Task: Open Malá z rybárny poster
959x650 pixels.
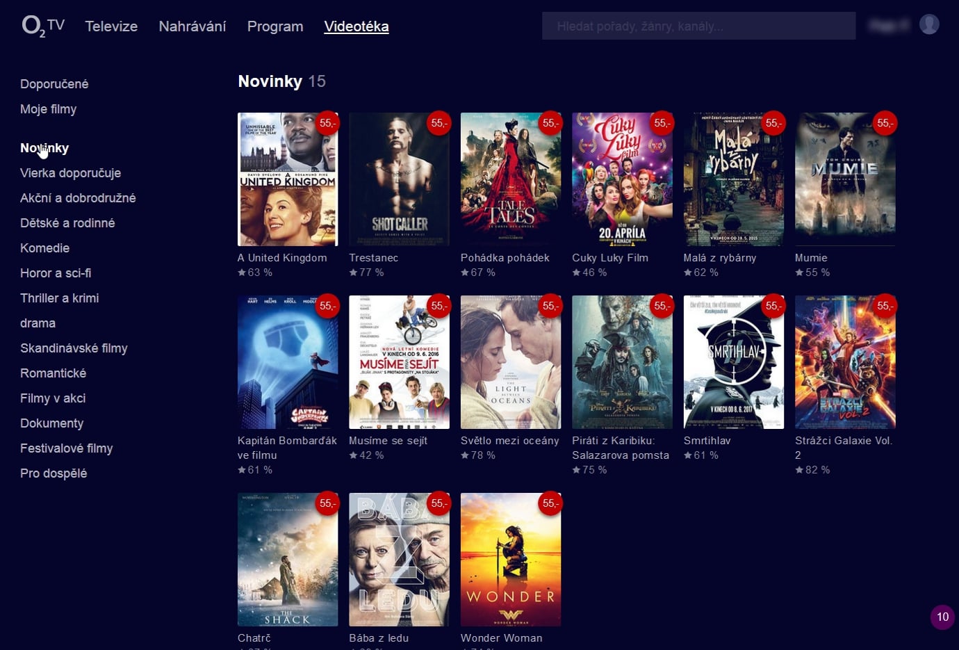Action: click(x=734, y=179)
